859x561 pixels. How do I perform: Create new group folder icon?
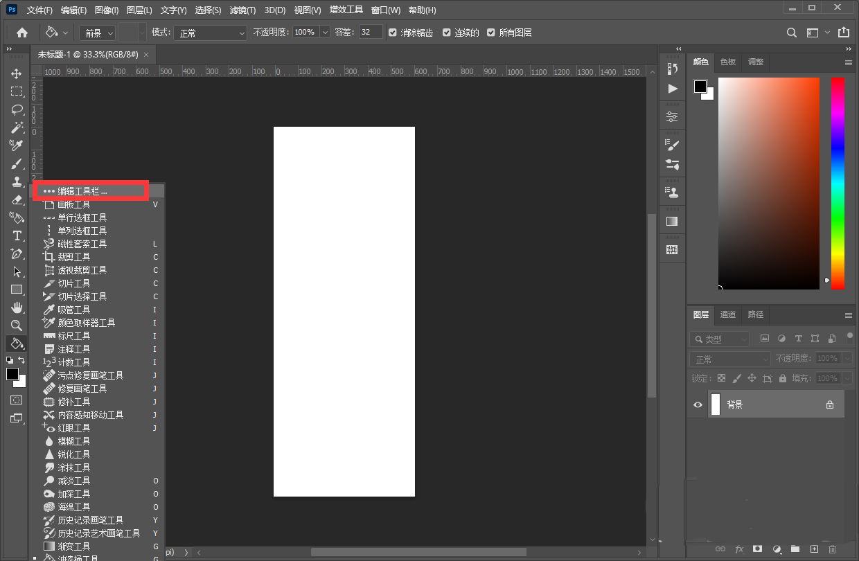(795, 549)
